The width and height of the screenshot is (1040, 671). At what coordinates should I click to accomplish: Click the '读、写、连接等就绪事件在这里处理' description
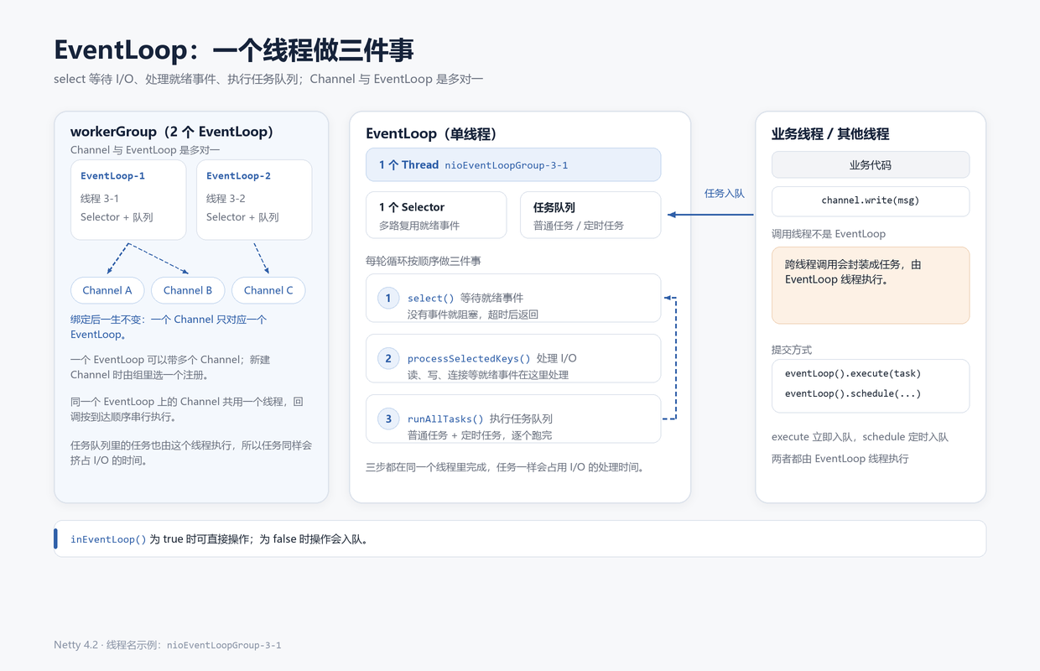[x=488, y=375]
